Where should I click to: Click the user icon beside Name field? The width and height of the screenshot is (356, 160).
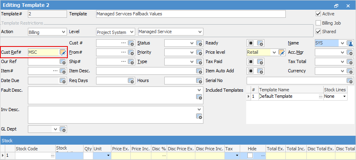point(350,43)
